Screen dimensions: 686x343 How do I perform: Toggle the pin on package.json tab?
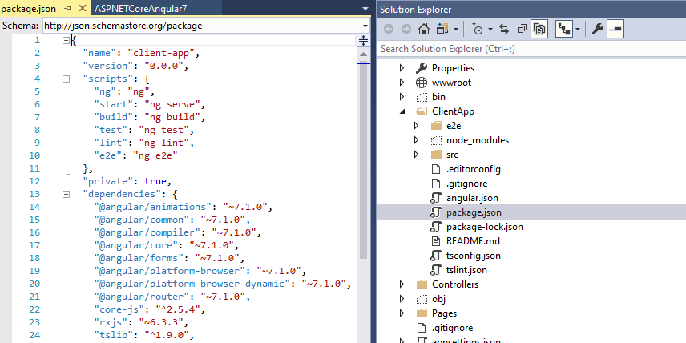[x=68, y=8]
